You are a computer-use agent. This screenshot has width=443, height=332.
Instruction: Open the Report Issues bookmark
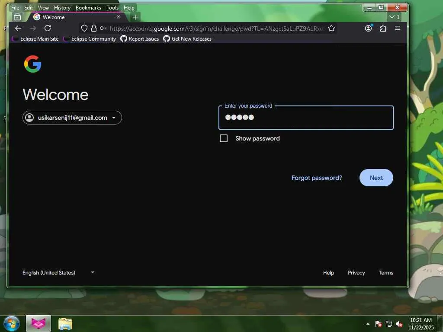coord(140,39)
